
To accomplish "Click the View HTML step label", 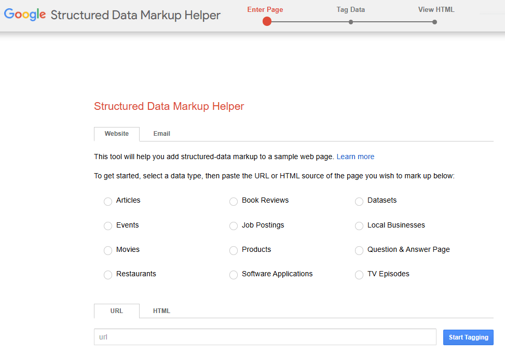I will tap(436, 10).
